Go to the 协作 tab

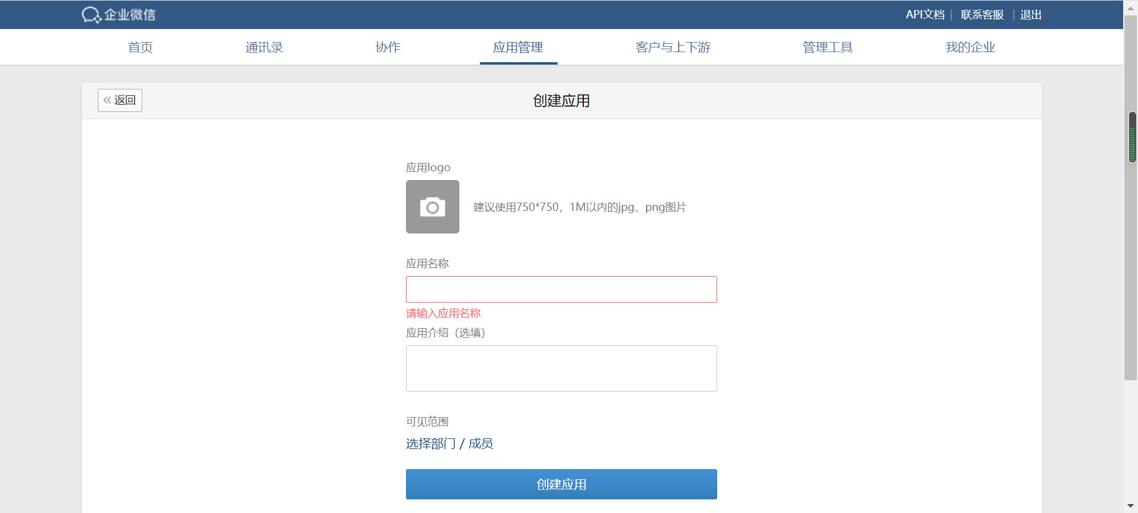click(388, 47)
